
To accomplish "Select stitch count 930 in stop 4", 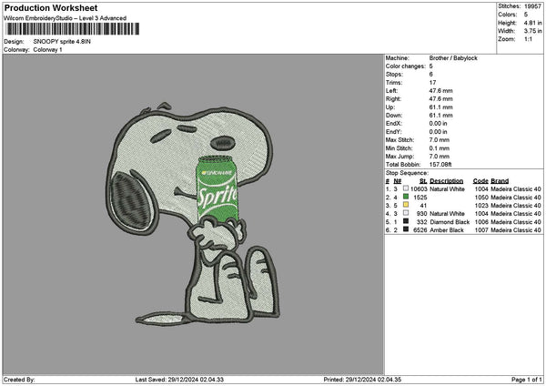I will [421, 214].
